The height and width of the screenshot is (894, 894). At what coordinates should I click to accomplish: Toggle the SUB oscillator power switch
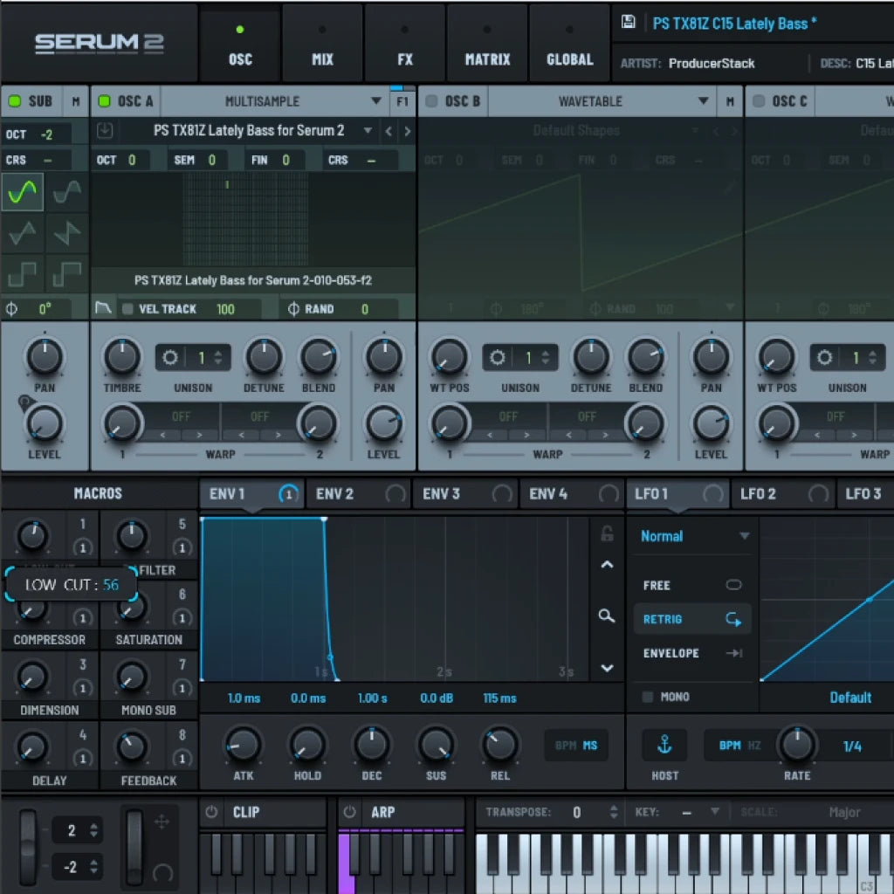[14, 101]
